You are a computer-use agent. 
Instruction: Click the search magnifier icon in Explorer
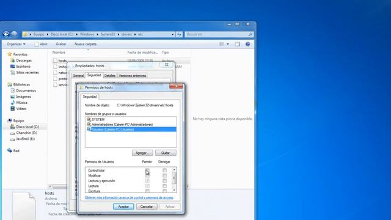click(250, 34)
